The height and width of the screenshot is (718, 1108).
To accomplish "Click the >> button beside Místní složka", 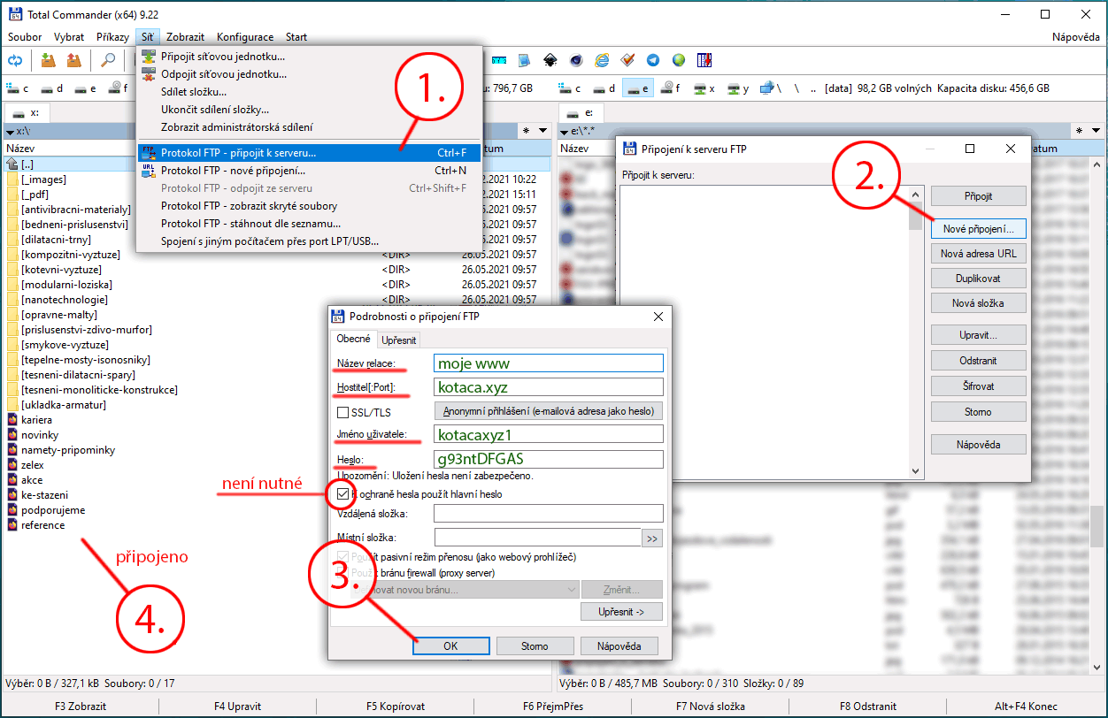I will click(653, 538).
